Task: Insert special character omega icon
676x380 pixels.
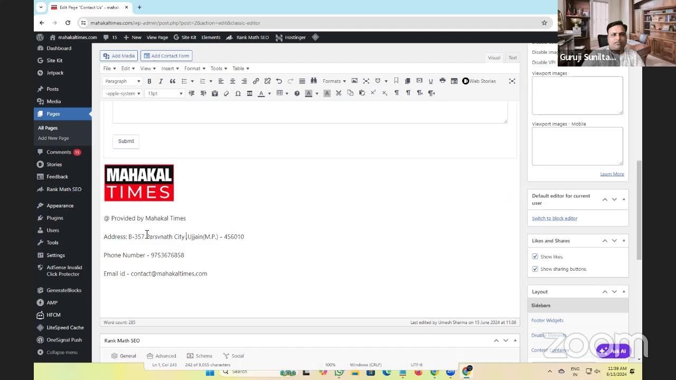Action: (x=238, y=93)
